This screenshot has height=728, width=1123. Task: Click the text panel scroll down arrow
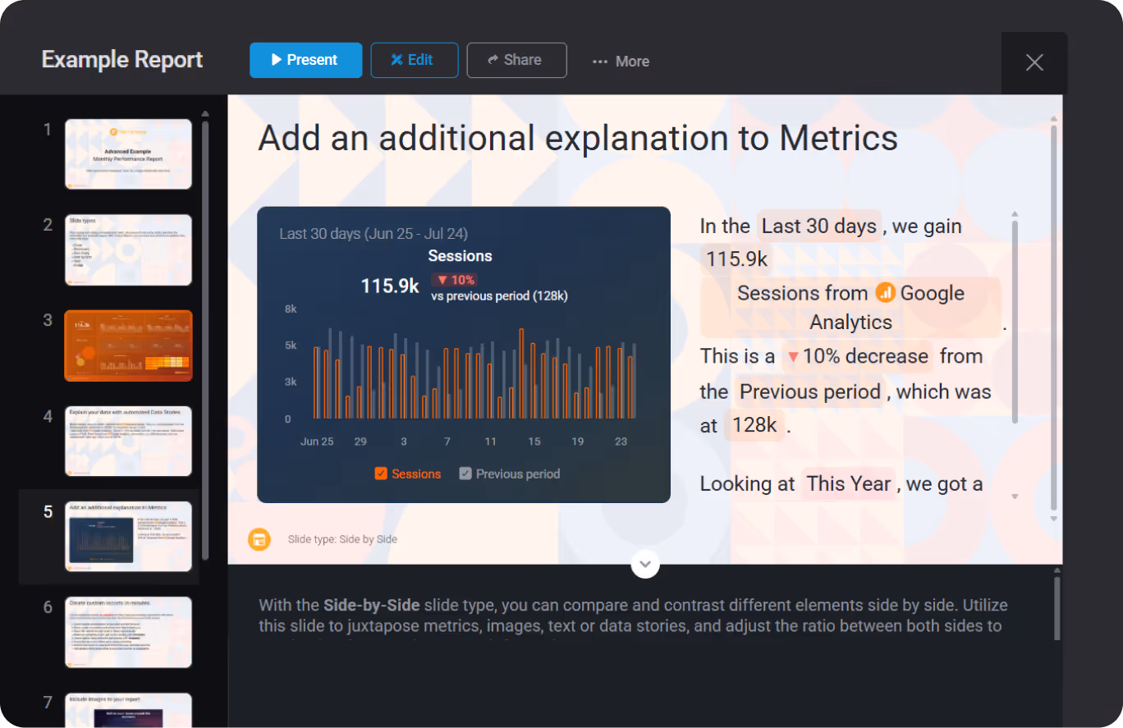point(1015,497)
